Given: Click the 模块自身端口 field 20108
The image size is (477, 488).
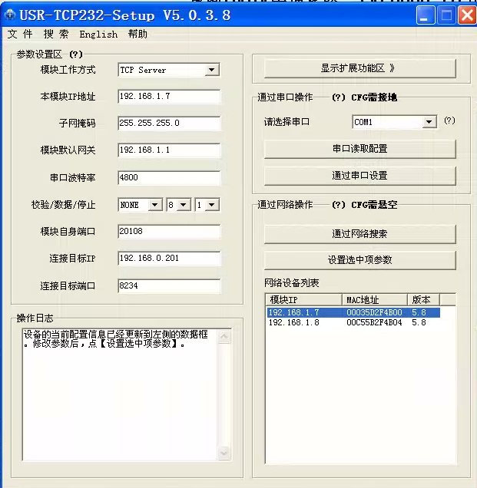Looking at the screenshot, I should pos(169,232).
